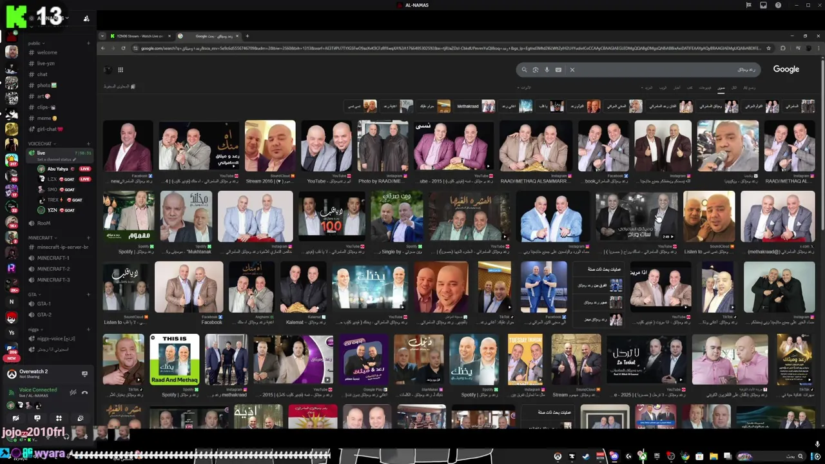Clear the Google search box with X
The width and height of the screenshot is (825, 464).
[x=572, y=70]
